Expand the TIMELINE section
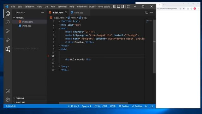This screenshot has height=114, width=202. tap(29, 102)
